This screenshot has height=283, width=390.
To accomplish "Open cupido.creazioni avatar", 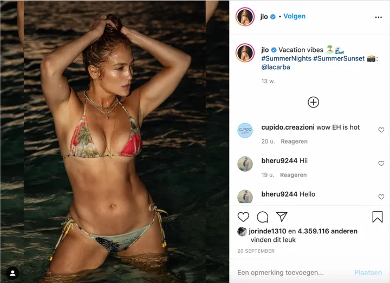I will tap(245, 131).
